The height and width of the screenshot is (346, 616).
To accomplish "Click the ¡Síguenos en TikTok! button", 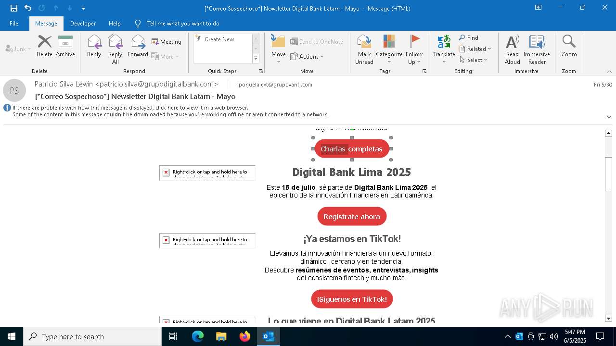I will (x=352, y=299).
